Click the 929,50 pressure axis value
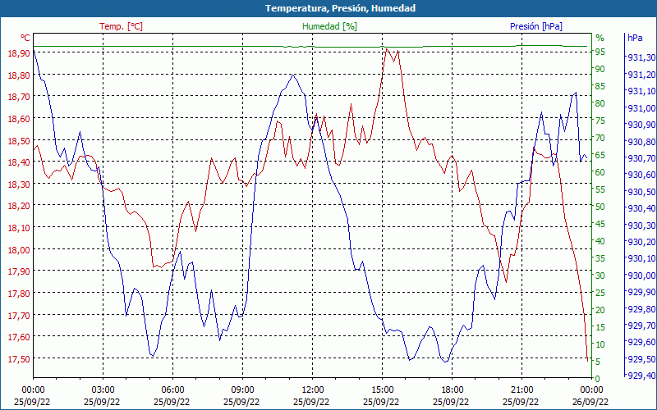The width and height of the screenshot is (657, 410). 640,359
